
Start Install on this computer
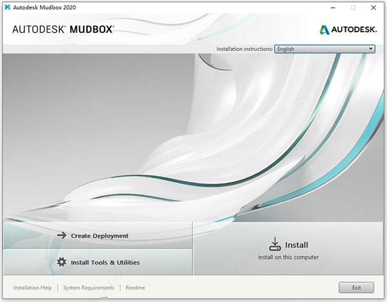[288, 249]
